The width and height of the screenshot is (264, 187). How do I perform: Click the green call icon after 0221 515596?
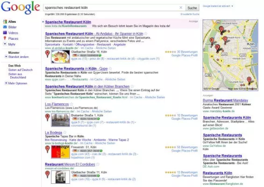[x=98, y=176]
